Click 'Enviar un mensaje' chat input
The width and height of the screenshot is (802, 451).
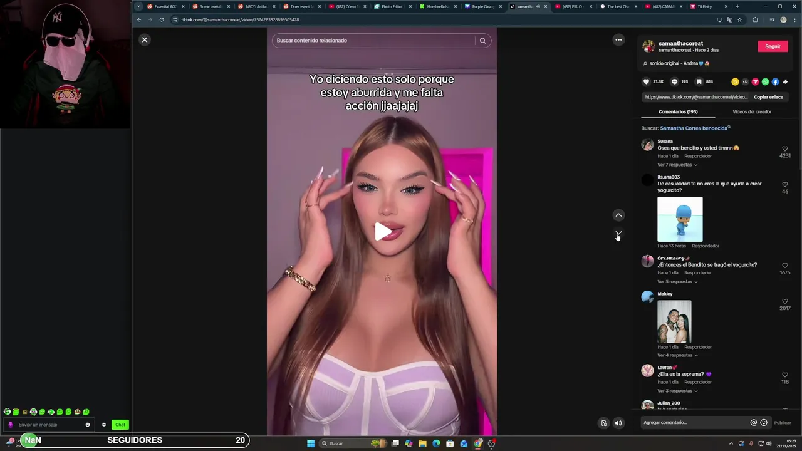point(49,425)
